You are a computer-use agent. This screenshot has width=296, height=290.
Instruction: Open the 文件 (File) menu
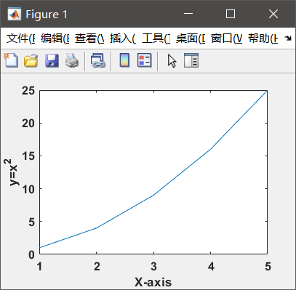tap(20, 39)
